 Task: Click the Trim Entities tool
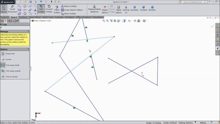click(x=41, y=9)
